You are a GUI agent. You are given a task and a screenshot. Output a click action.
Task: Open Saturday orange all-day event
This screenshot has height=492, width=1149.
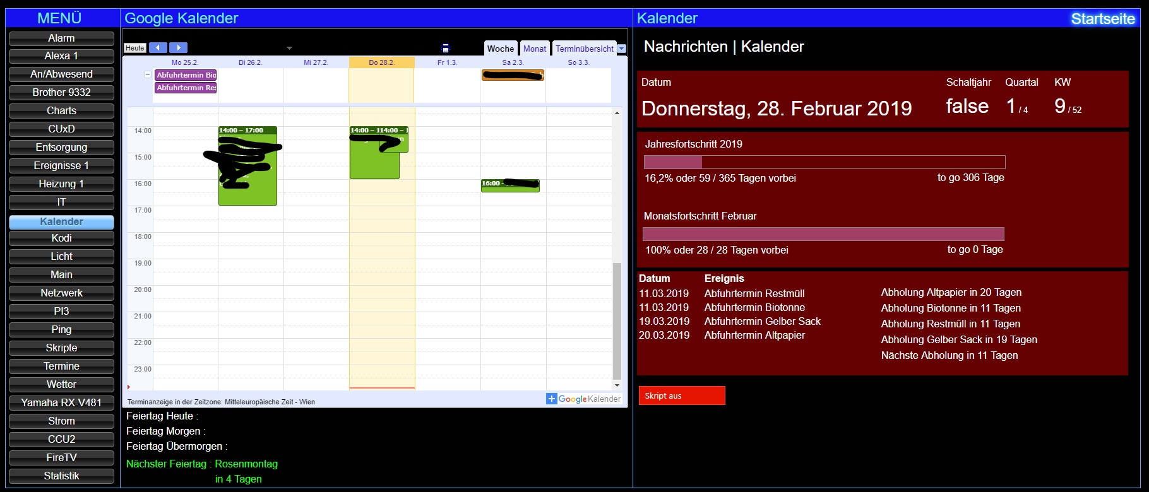[513, 75]
